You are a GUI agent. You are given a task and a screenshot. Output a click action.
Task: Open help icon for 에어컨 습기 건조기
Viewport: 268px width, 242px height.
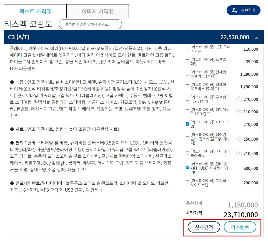click(239, 139)
